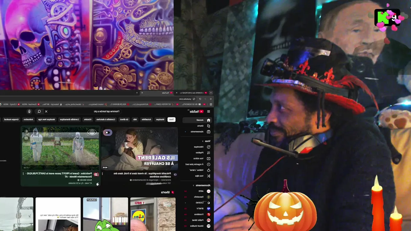Open Public Sénat channel subscription
The image size is (411, 231).
[197, 220]
